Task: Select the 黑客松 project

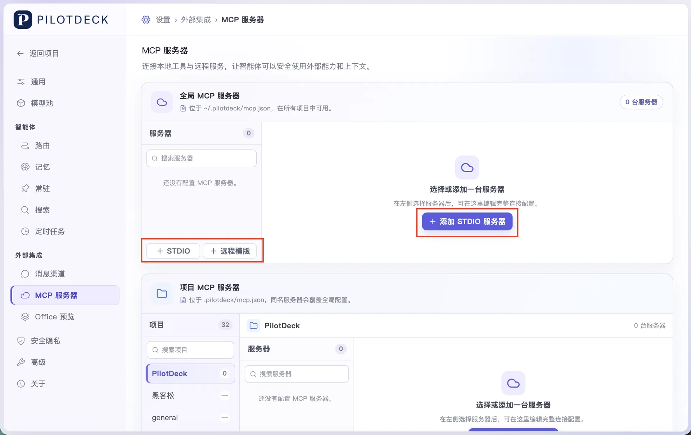Action: click(190, 395)
